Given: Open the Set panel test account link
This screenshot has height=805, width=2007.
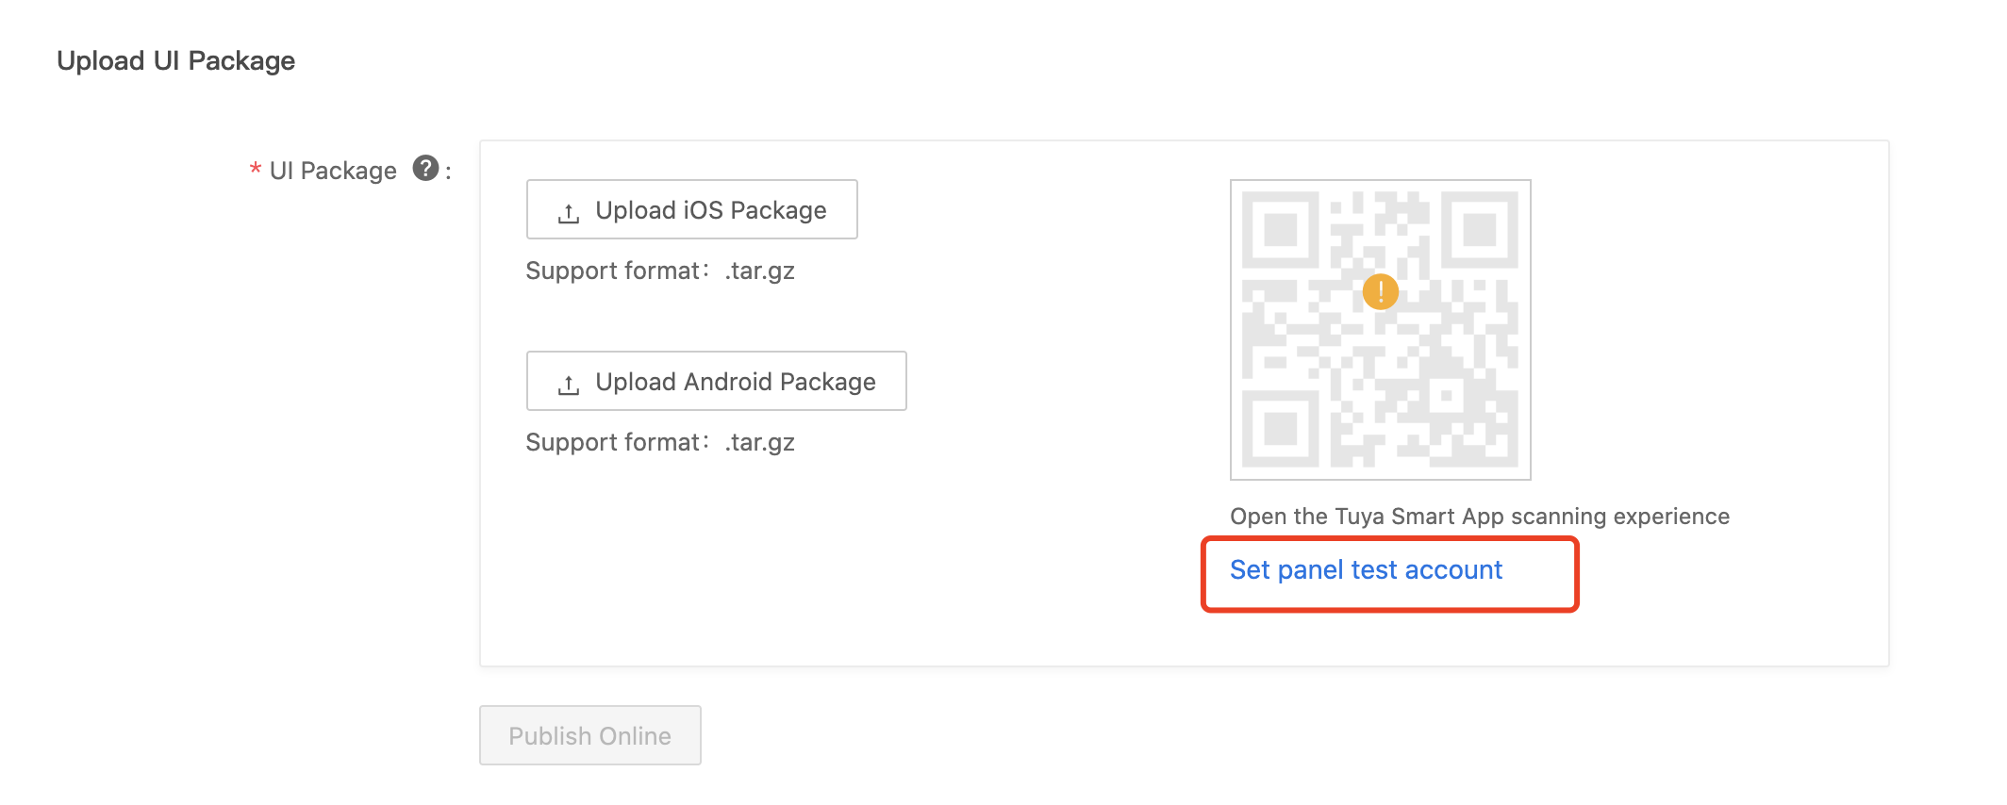Looking at the screenshot, I should pyautogui.click(x=1366, y=570).
